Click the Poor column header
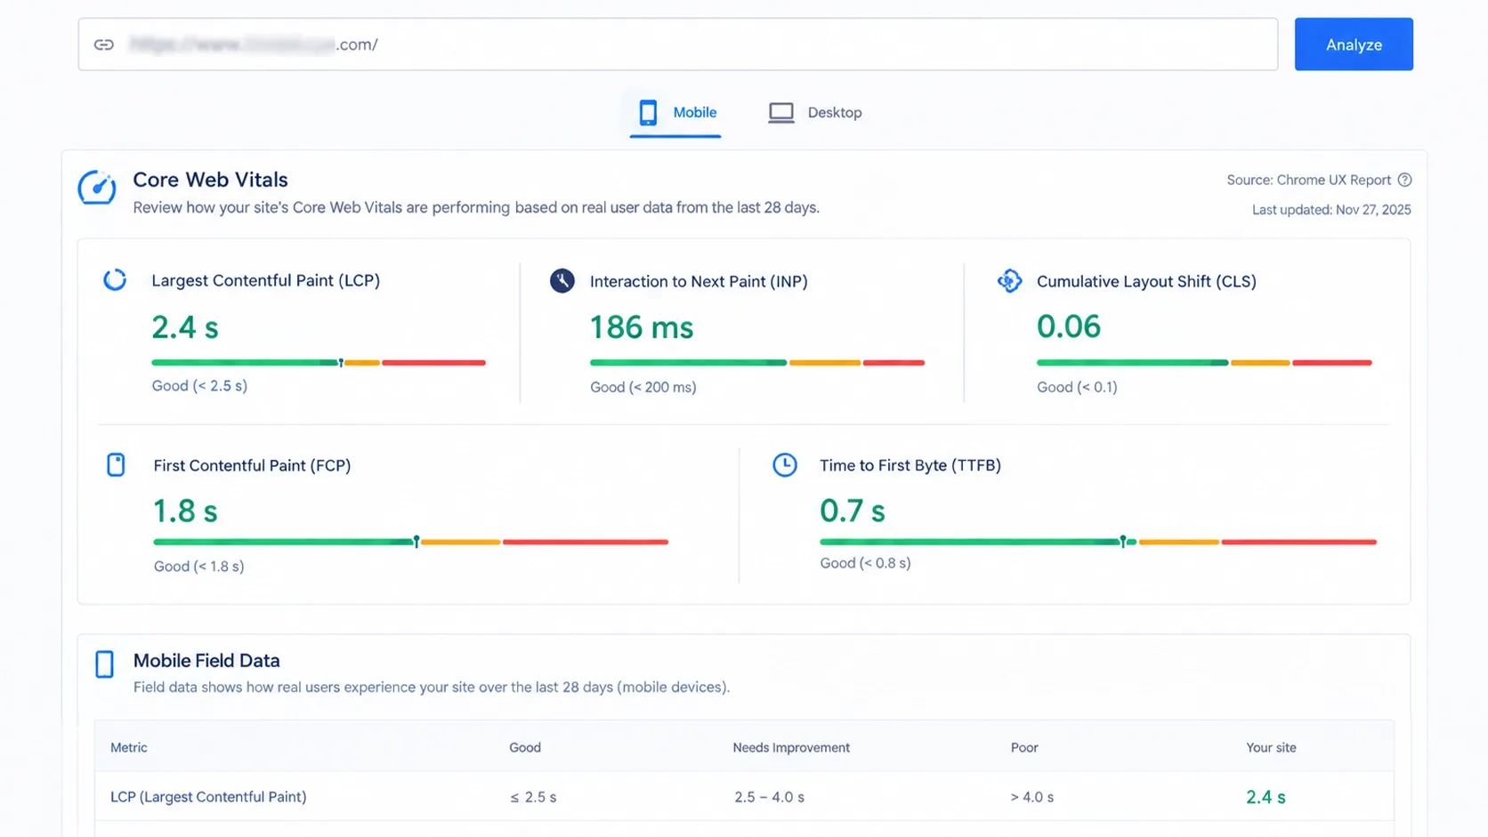The height and width of the screenshot is (837, 1488). tap(1024, 748)
